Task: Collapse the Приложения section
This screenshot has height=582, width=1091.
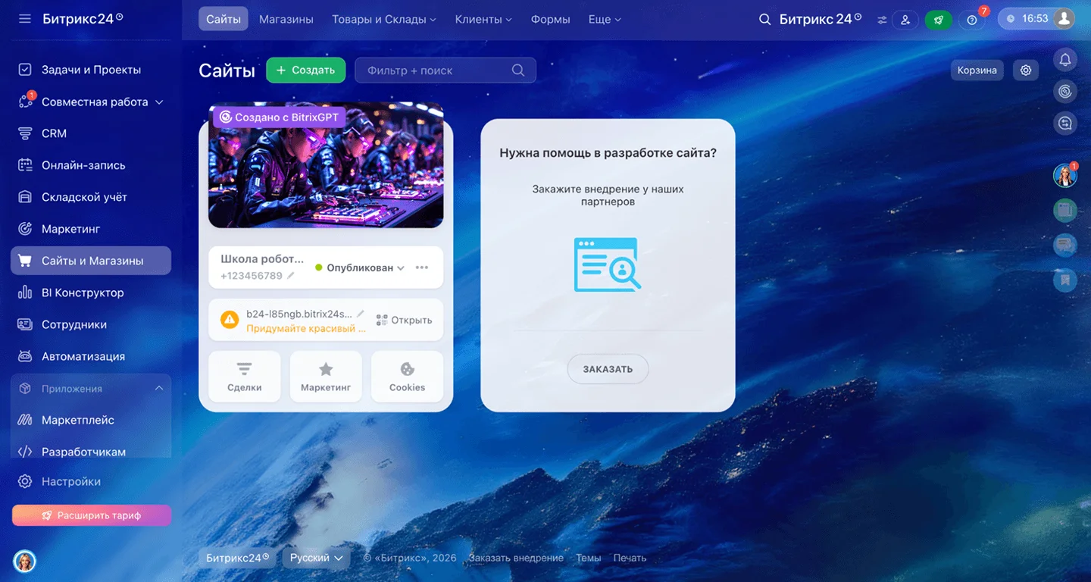Action: coord(159,388)
